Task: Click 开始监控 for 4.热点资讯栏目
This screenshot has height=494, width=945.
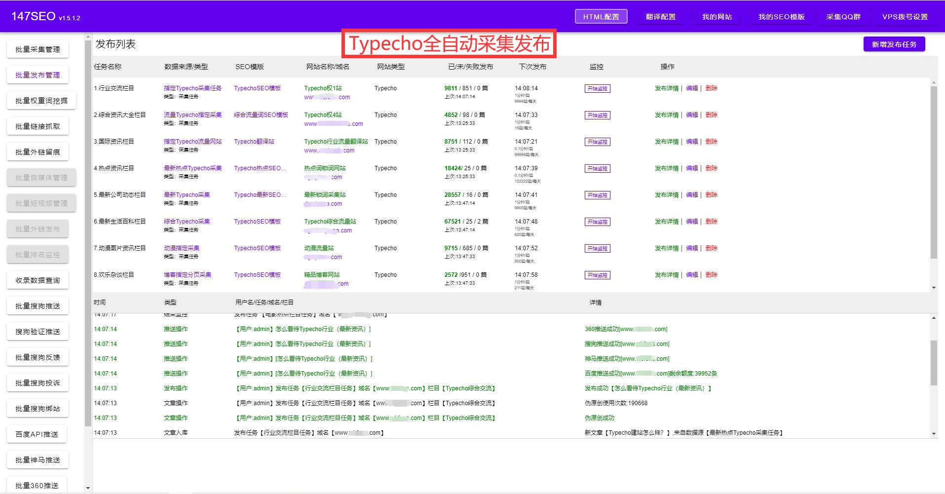Action: pyautogui.click(x=597, y=169)
